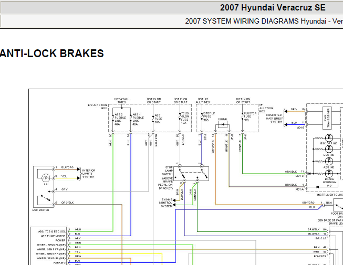Click the ILL lamp symbol in ESC switch
This screenshot has height=265, width=343.
pos(46,178)
